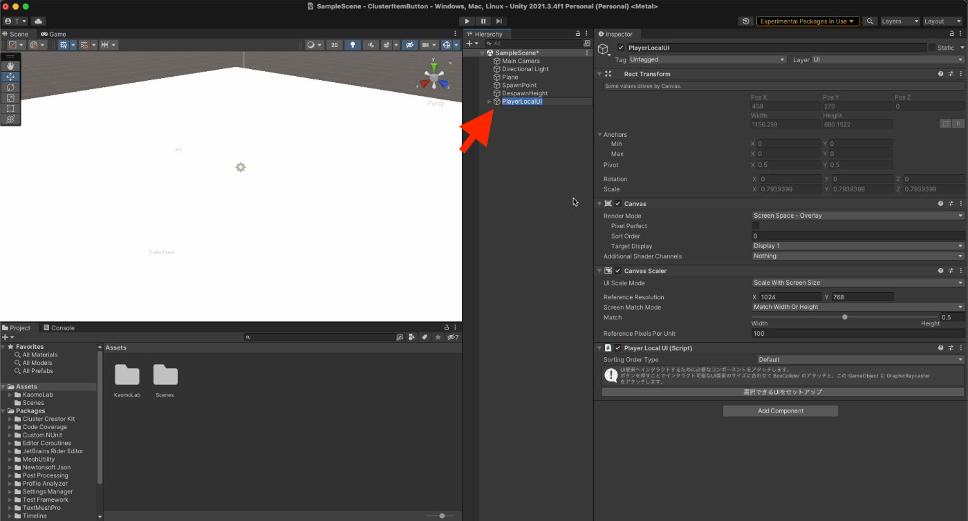Select the Scale tool
Viewport: 968px width, 521px height.
point(10,97)
